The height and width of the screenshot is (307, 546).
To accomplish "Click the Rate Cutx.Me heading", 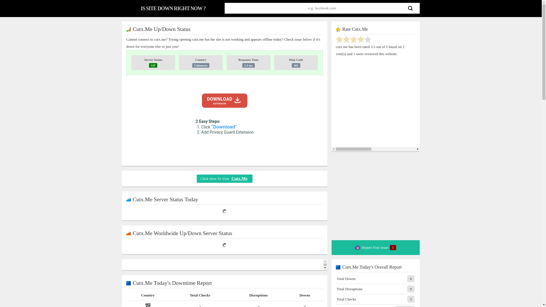I will pyautogui.click(x=355, y=29).
